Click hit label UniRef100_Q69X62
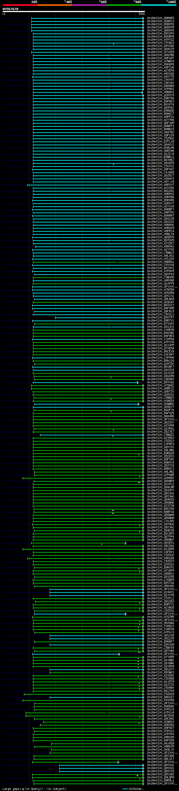Screen dimensions: 179x791 [x=161, y=107]
